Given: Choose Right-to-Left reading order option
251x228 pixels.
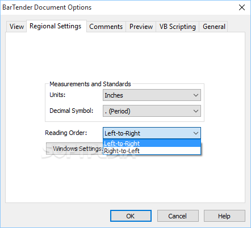Looking at the screenshot, I should click(152, 151).
